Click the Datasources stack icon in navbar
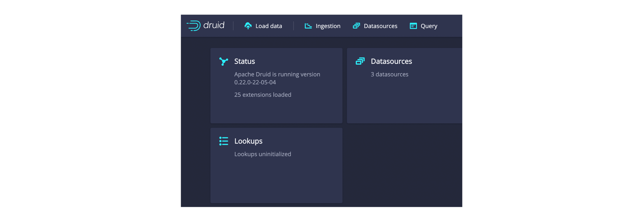The height and width of the screenshot is (221, 644). coord(356,26)
